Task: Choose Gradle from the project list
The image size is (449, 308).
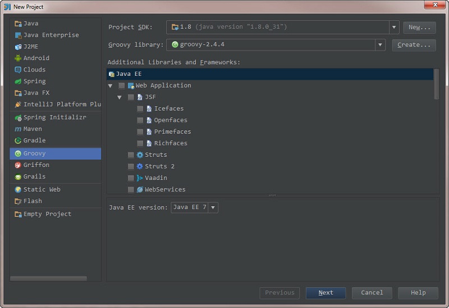Action: pyautogui.click(x=55, y=141)
